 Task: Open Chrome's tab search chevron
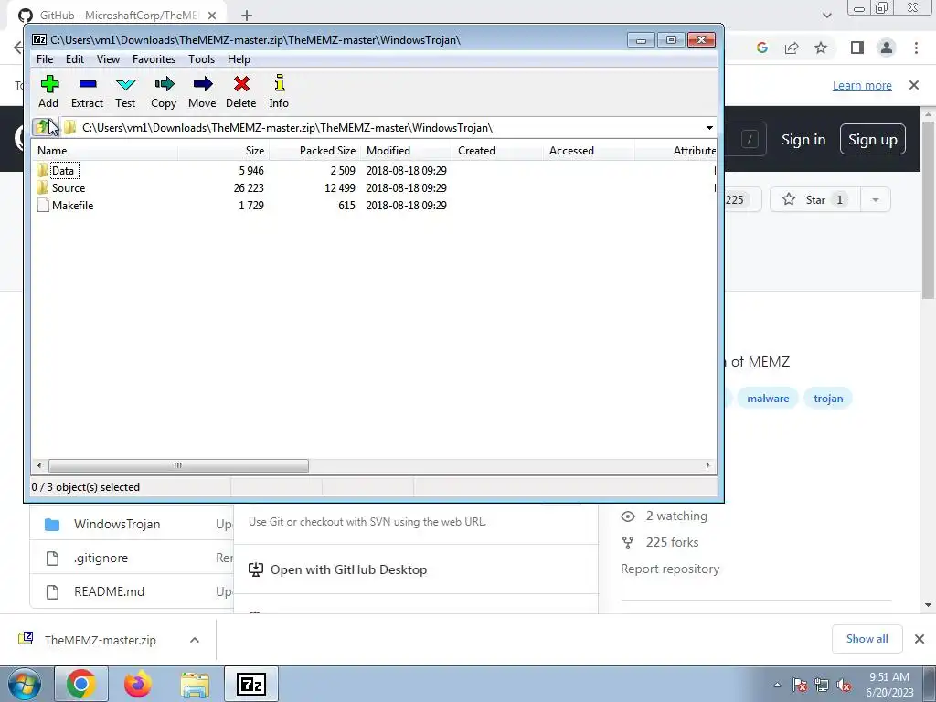pyautogui.click(x=826, y=16)
